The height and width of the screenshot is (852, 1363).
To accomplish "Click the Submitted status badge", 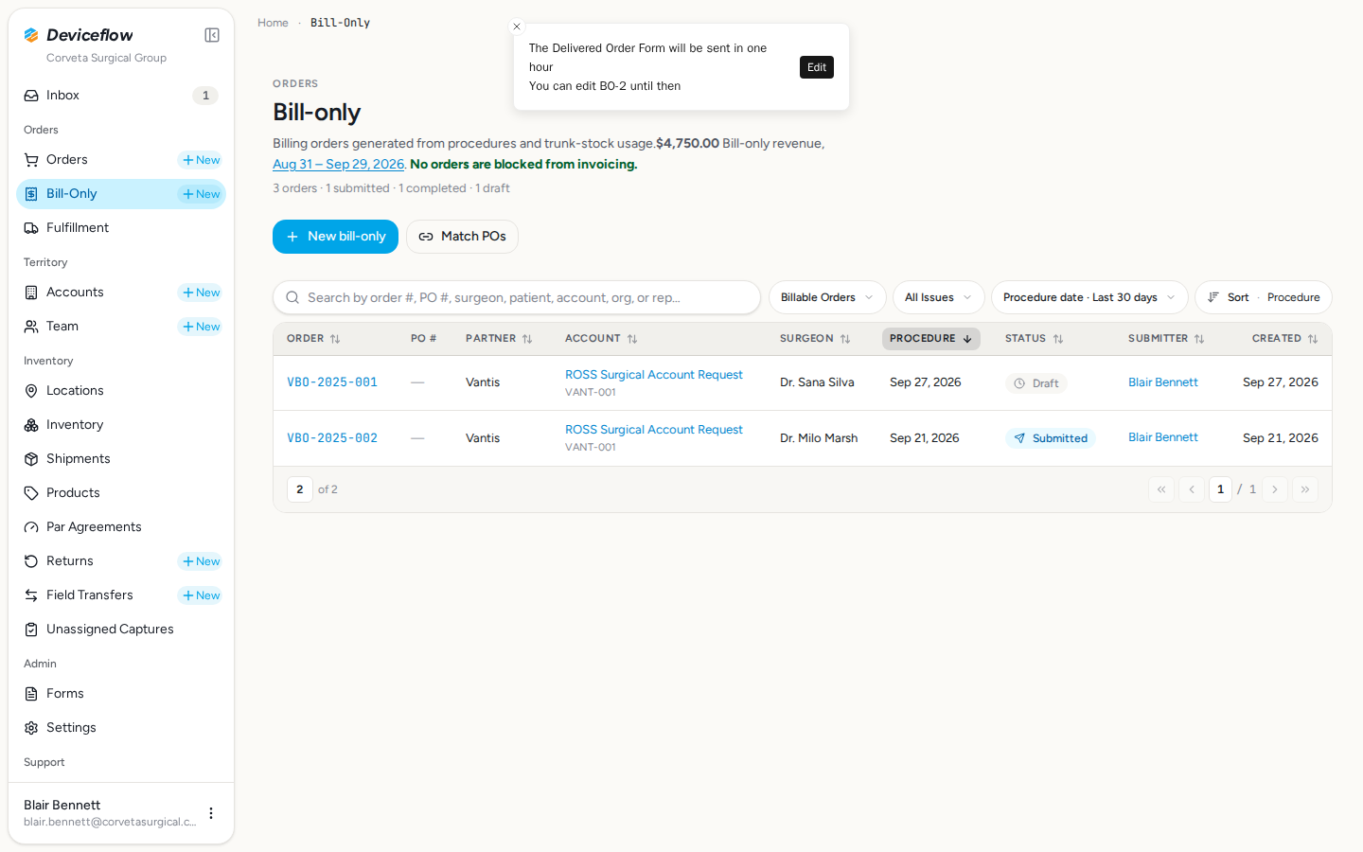I will [1051, 438].
